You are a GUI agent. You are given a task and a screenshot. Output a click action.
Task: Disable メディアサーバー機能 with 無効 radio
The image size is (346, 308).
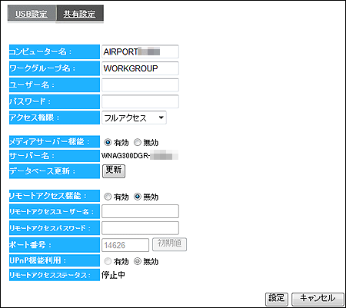[x=138, y=142]
